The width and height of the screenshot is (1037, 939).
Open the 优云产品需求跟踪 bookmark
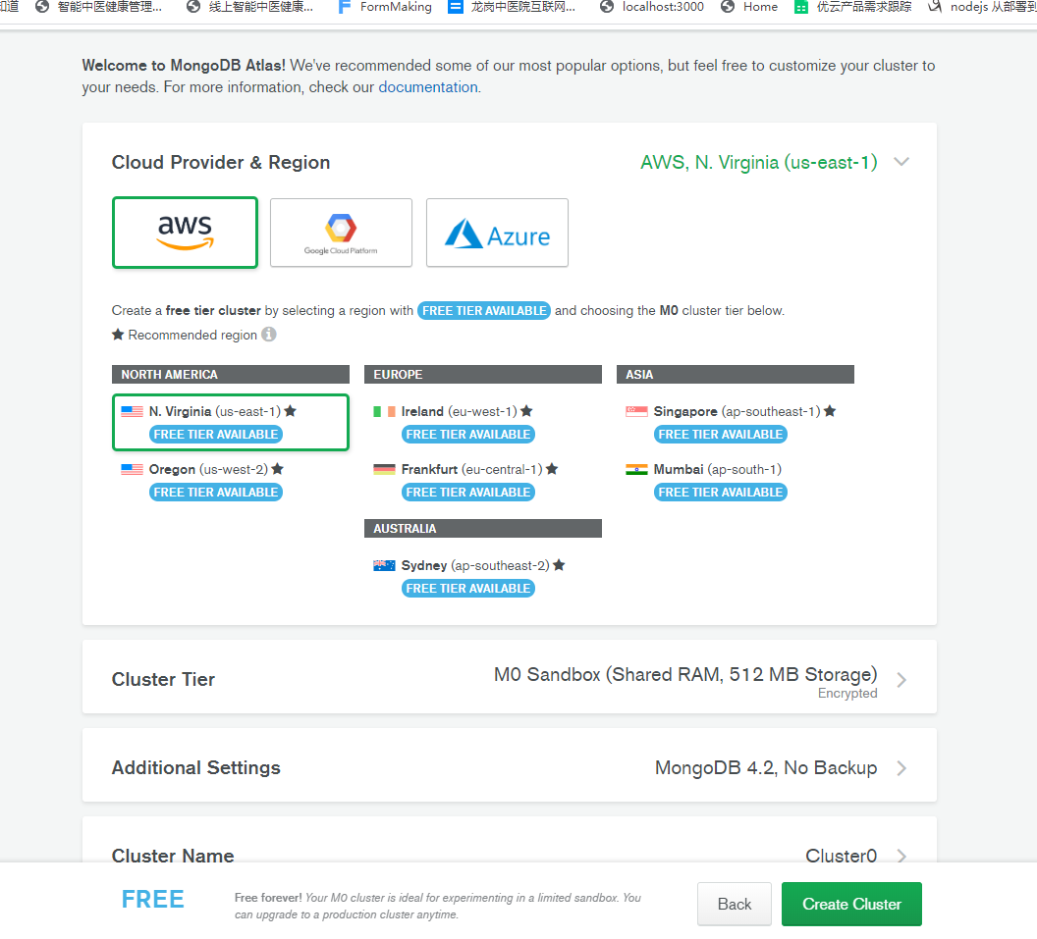[853, 7]
